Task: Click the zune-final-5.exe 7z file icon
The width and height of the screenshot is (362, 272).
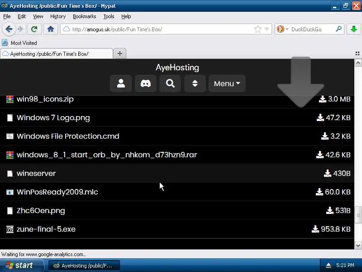Action: [10, 229]
